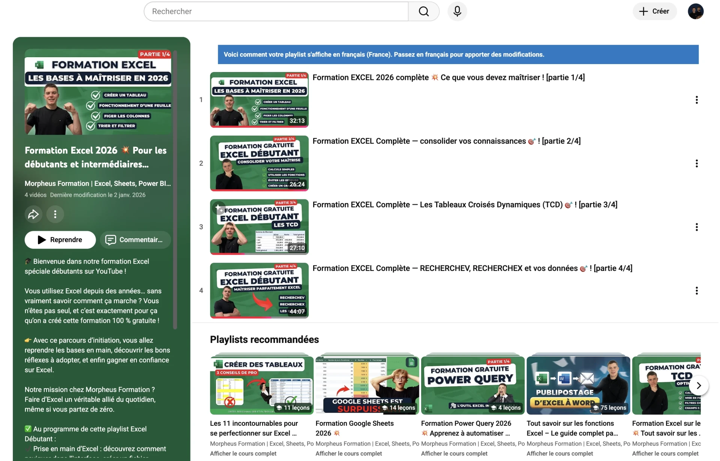The image size is (720, 461).
Task: Open 'Les 11 incontournables' playlist title
Action: tap(254, 428)
